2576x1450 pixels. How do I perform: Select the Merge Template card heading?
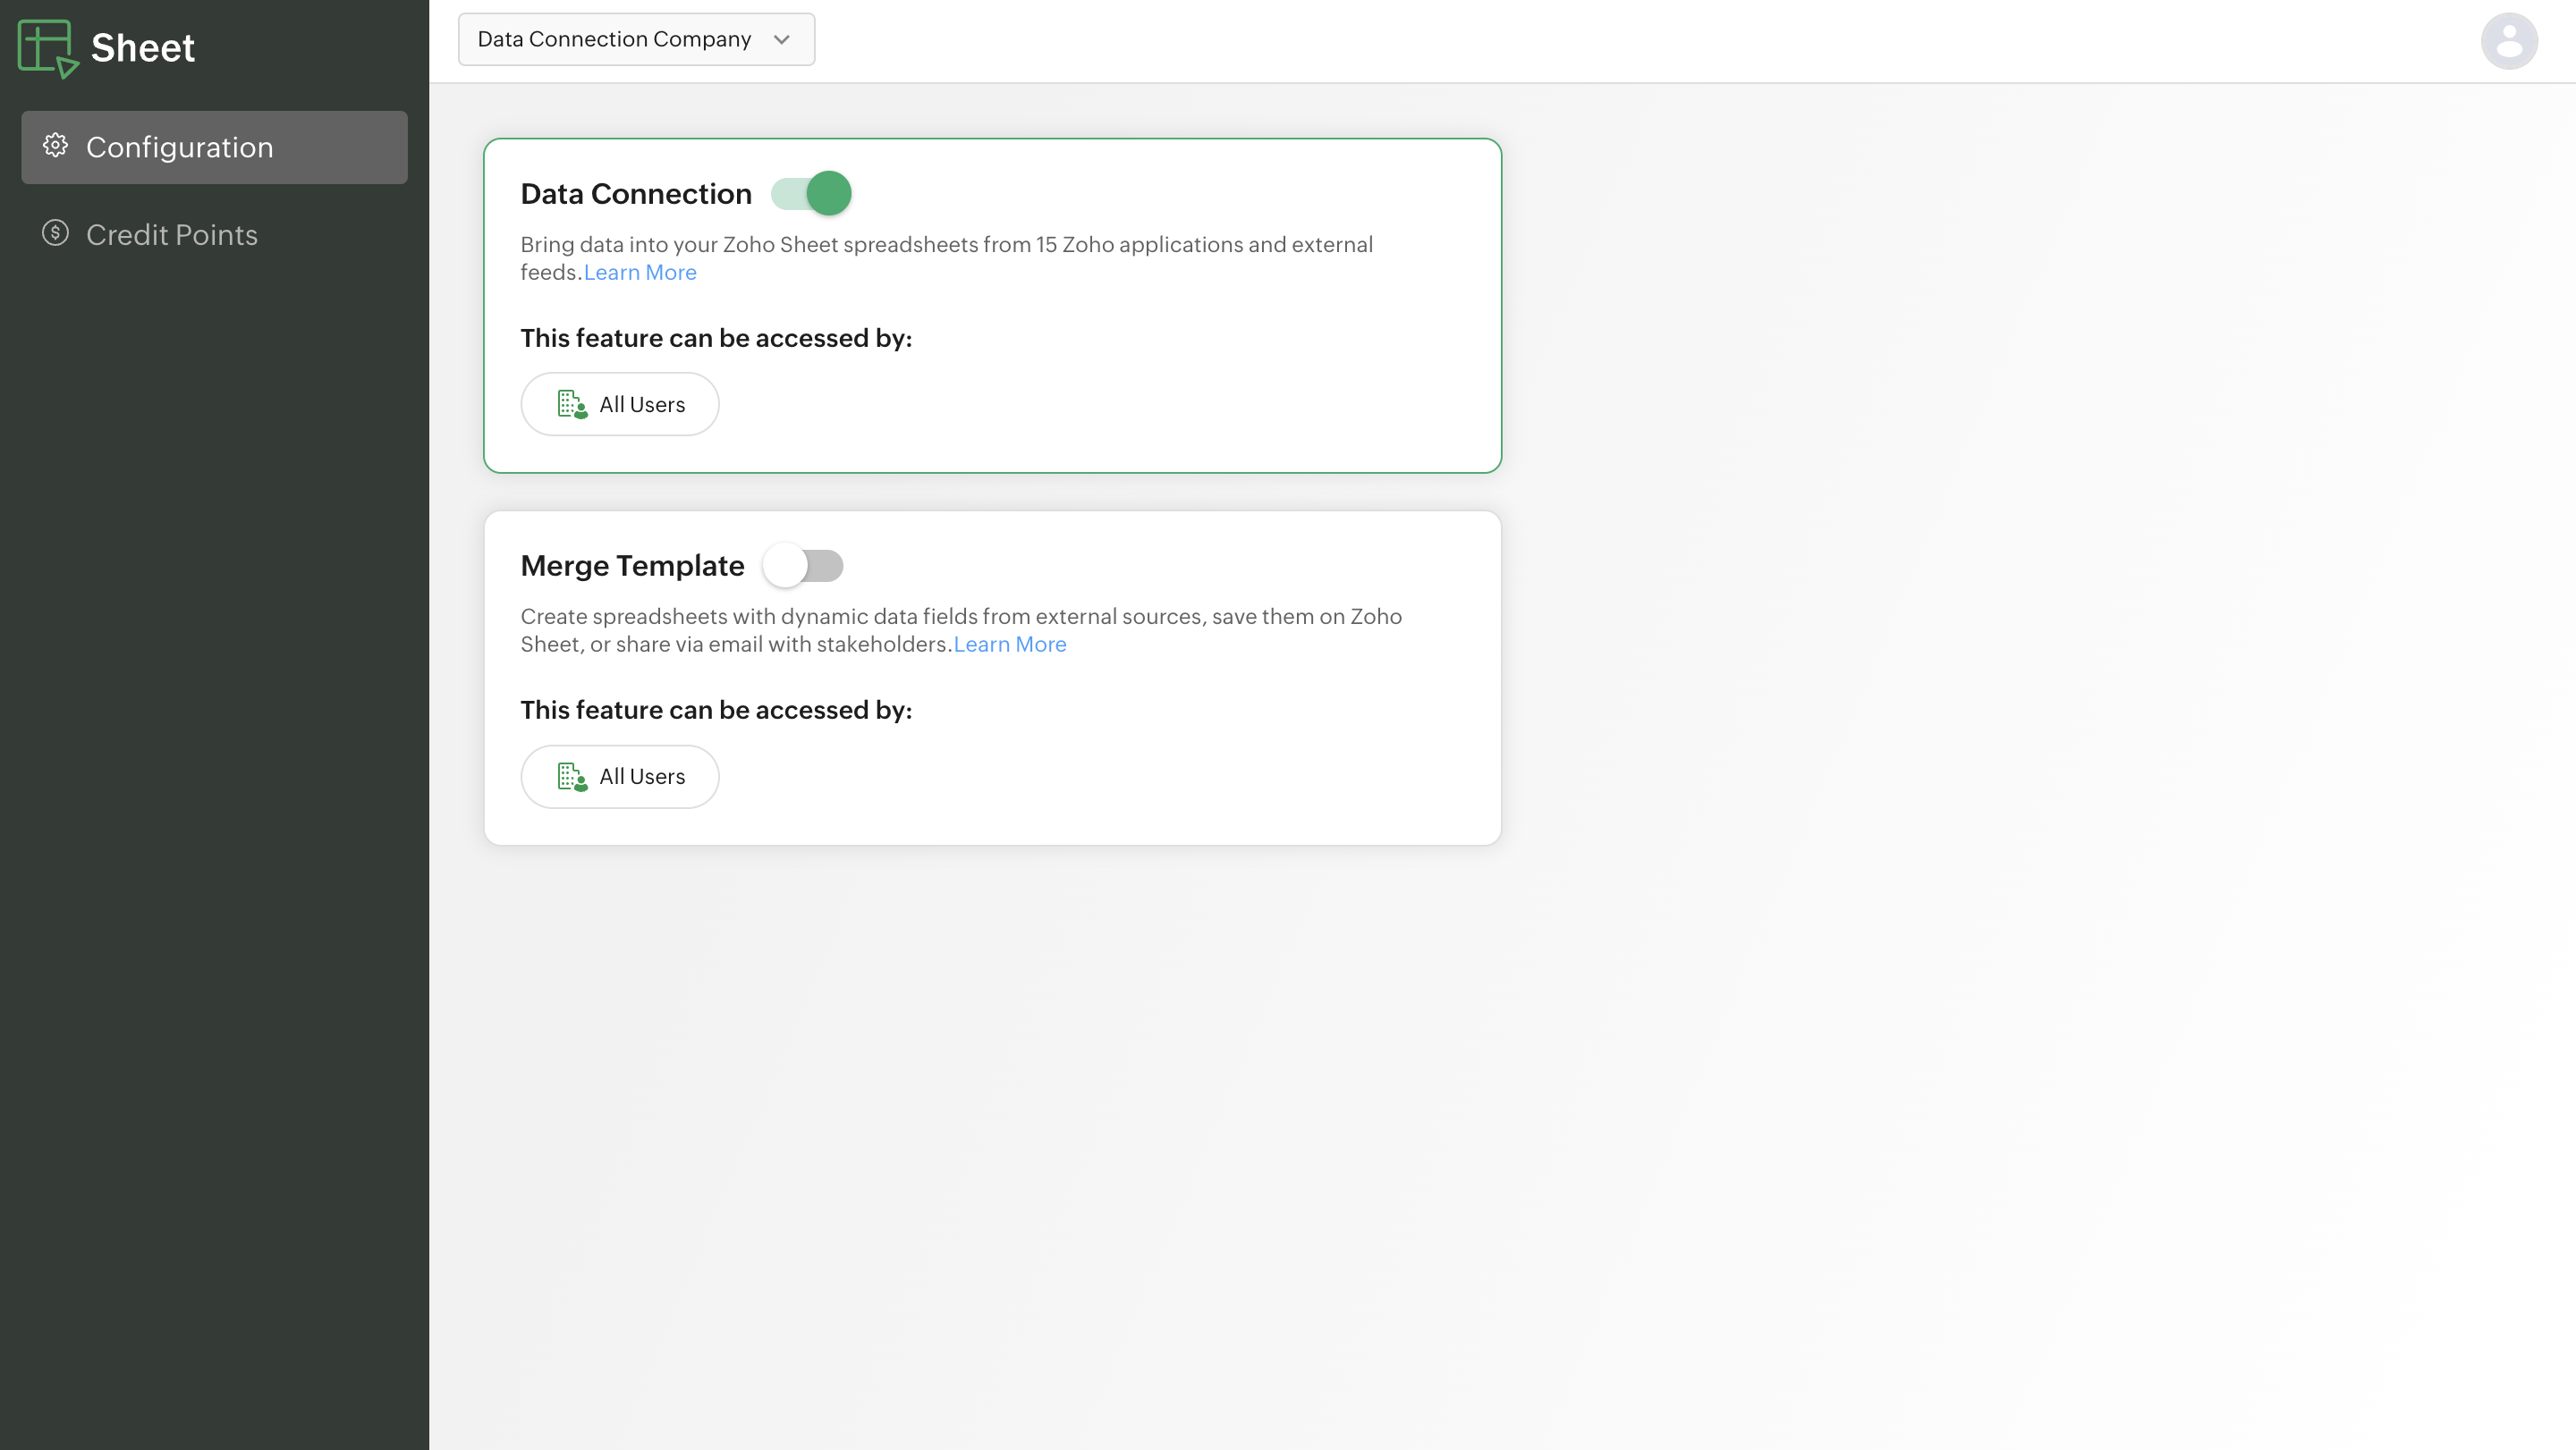point(632,566)
